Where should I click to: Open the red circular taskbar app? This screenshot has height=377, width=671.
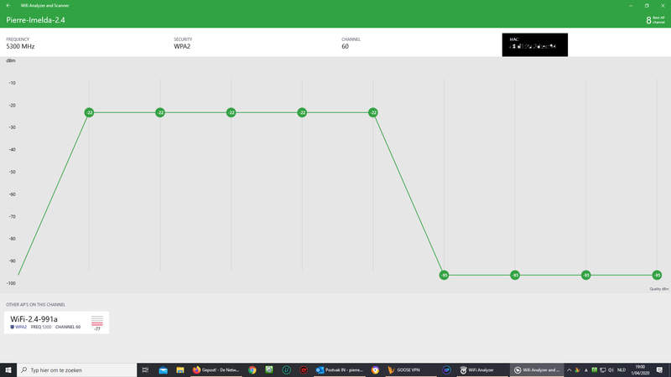(x=304, y=370)
